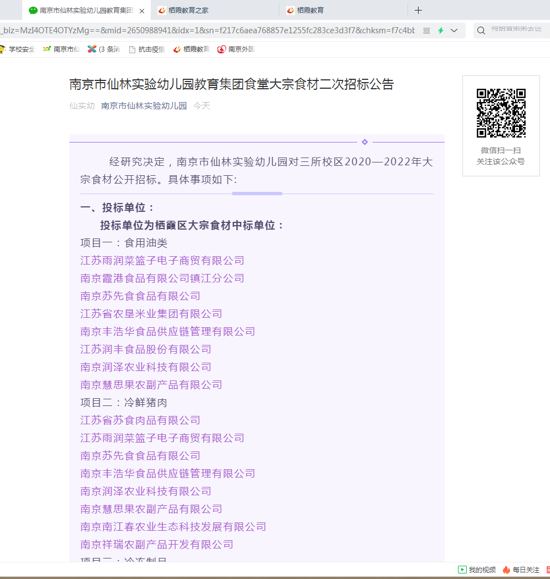Click the 仙实幼 author label
The width and height of the screenshot is (550, 579).
tap(82, 106)
